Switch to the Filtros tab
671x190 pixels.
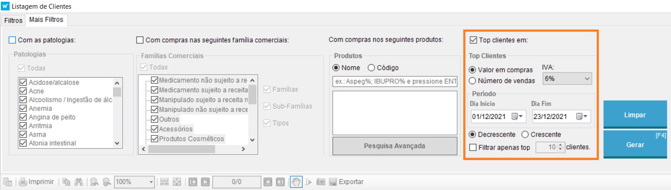tap(13, 20)
